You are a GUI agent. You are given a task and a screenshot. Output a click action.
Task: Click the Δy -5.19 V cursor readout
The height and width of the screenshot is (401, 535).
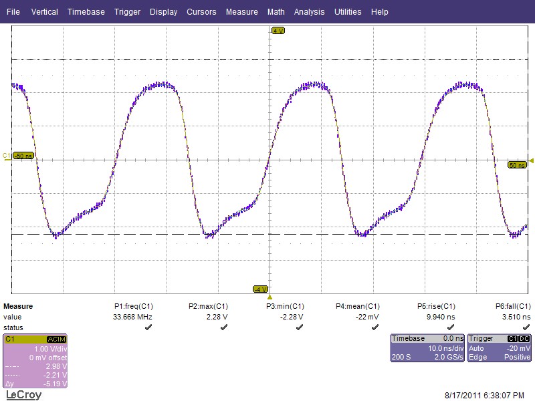(x=36, y=384)
